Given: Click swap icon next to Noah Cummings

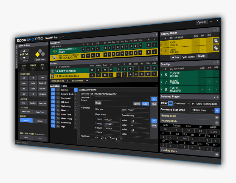Looking at the screenshot, I should pos(52,76).
